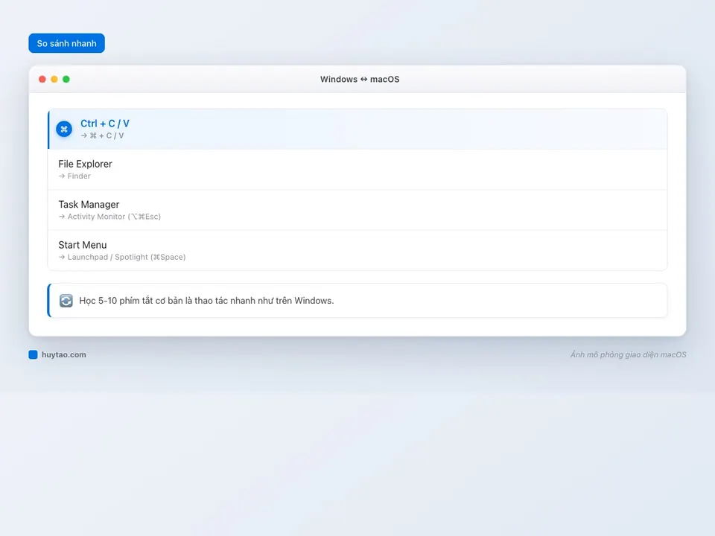Viewport: 715px width, 536px height.
Task: Click the Launchpad / Spotlight subtitle
Action: 122,257
